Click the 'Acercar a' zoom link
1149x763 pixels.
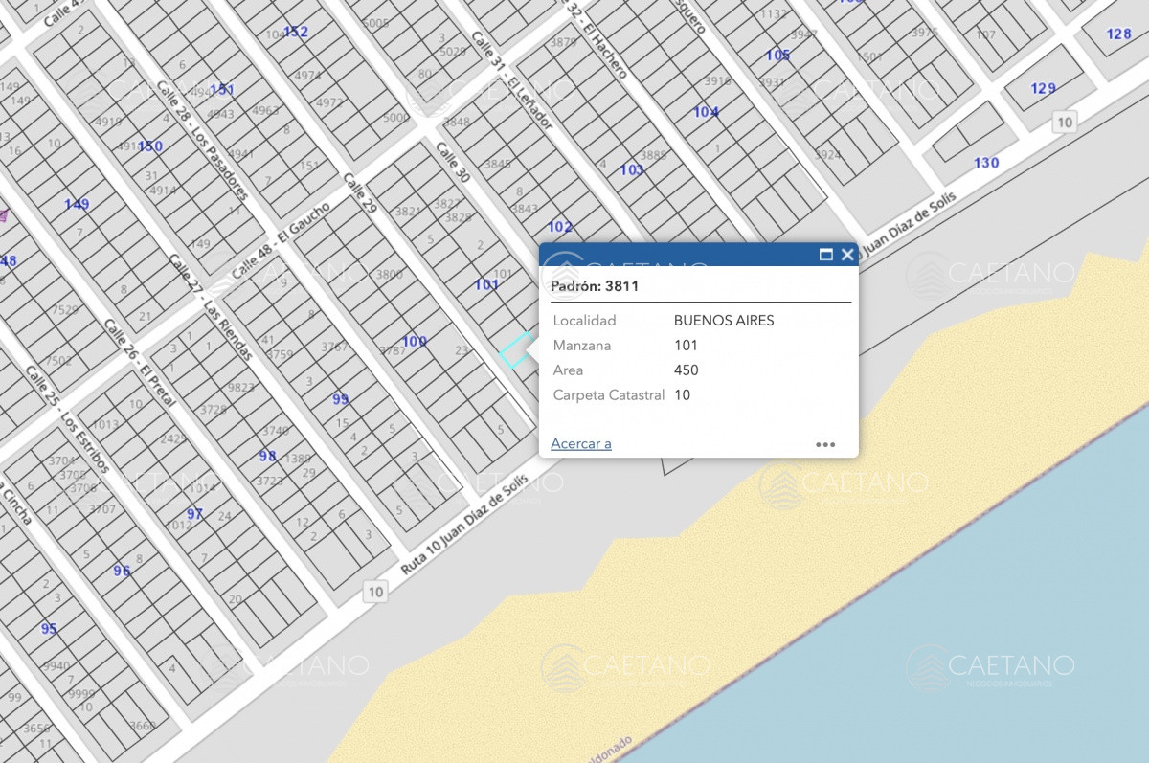point(581,443)
